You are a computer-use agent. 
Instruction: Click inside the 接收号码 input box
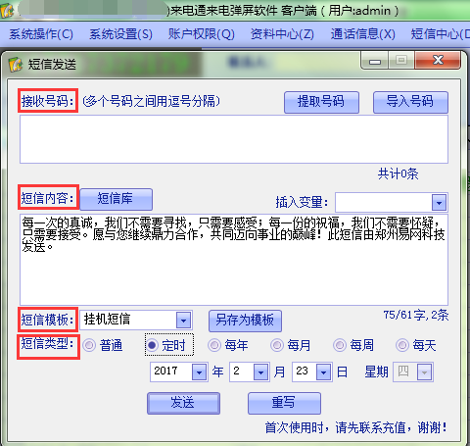(234, 139)
